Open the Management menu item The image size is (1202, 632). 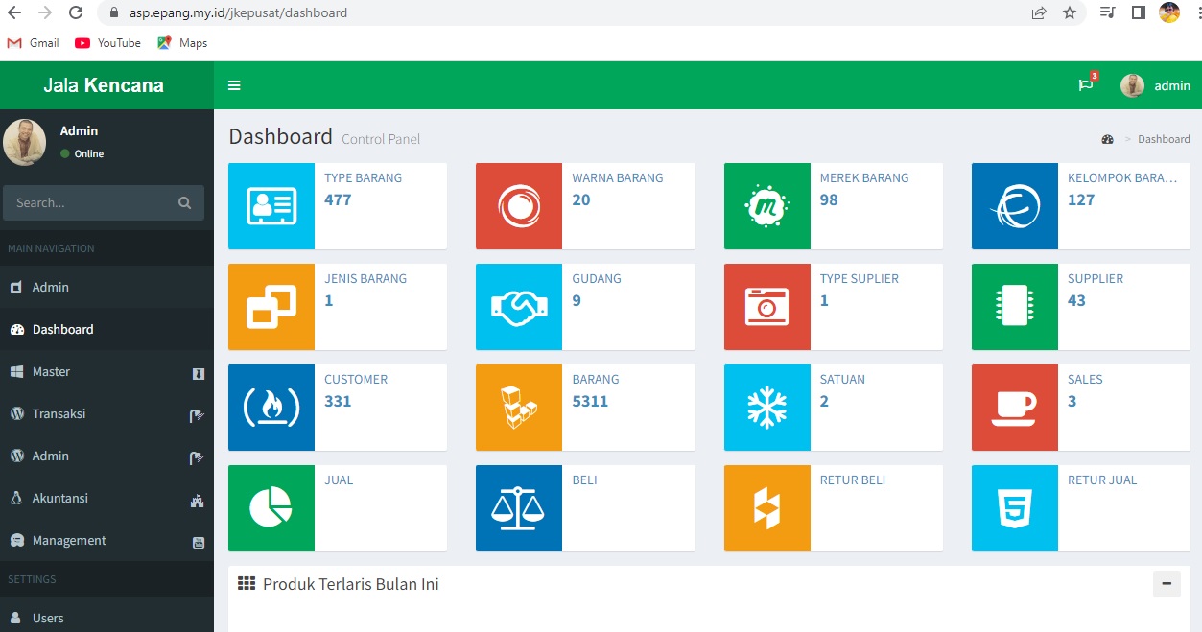(69, 541)
